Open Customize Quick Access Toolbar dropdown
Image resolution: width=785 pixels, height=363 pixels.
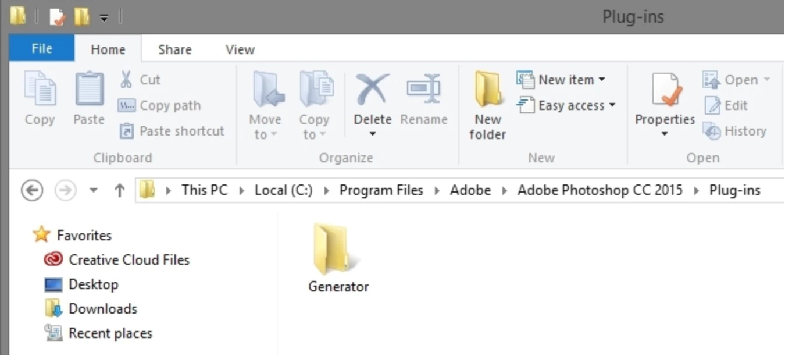104,17
